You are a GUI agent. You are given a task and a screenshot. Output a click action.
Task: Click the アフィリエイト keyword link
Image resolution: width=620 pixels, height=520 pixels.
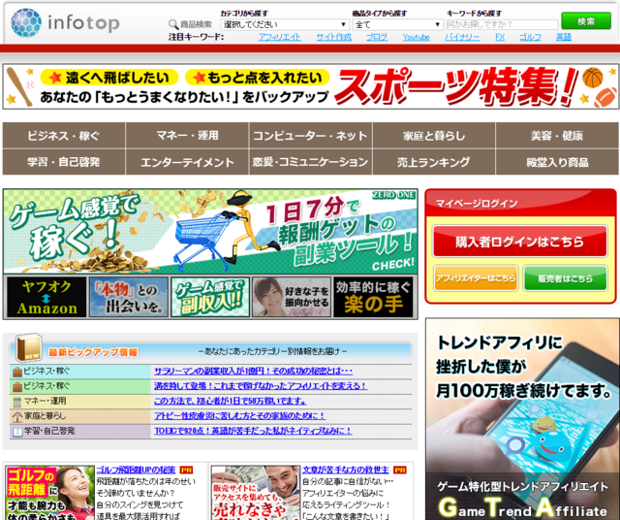280,37
